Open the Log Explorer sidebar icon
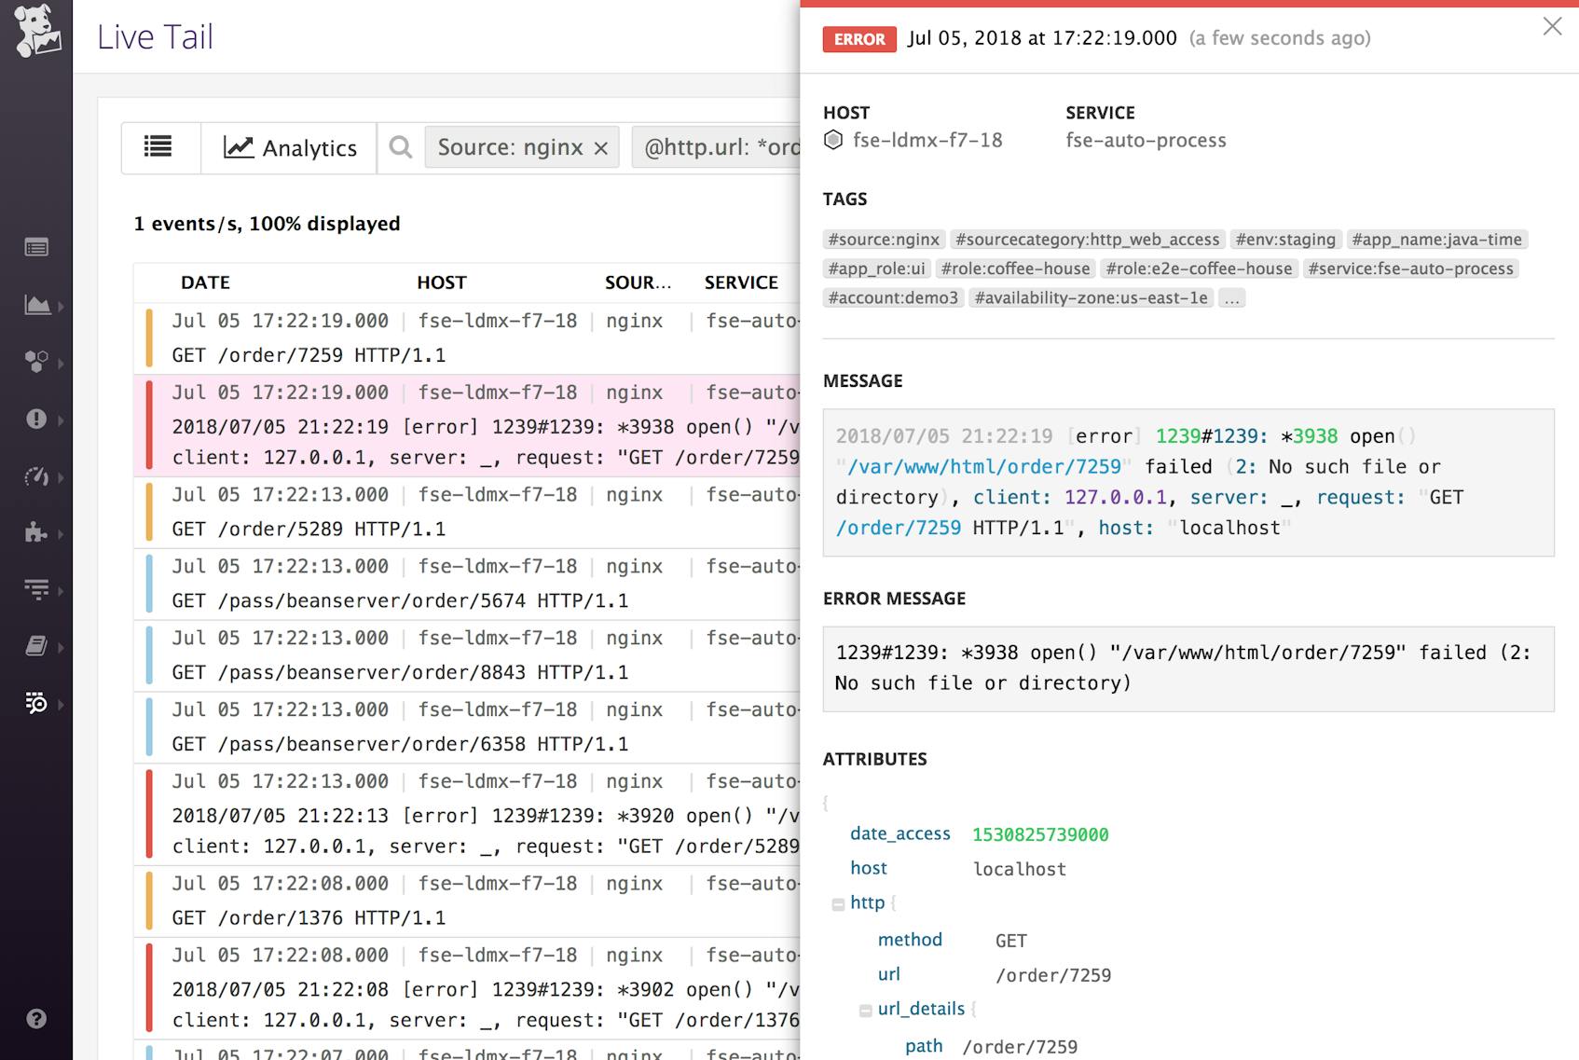Viewport: 1579px width, 1060px height. 37,704
